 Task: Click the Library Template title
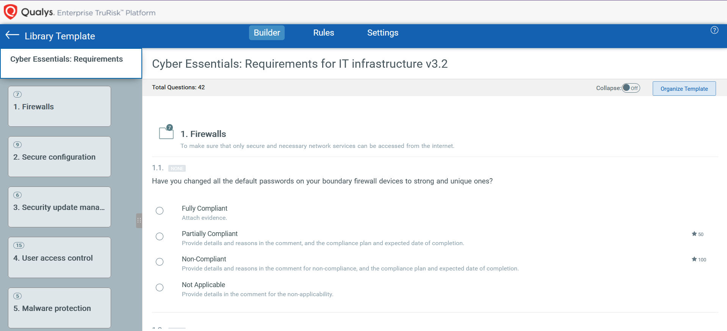60,36
